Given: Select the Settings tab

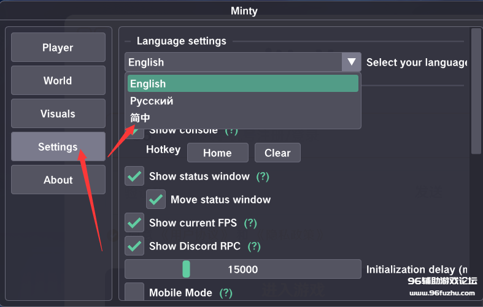Looking at the screenshot, I should [58, 147].
